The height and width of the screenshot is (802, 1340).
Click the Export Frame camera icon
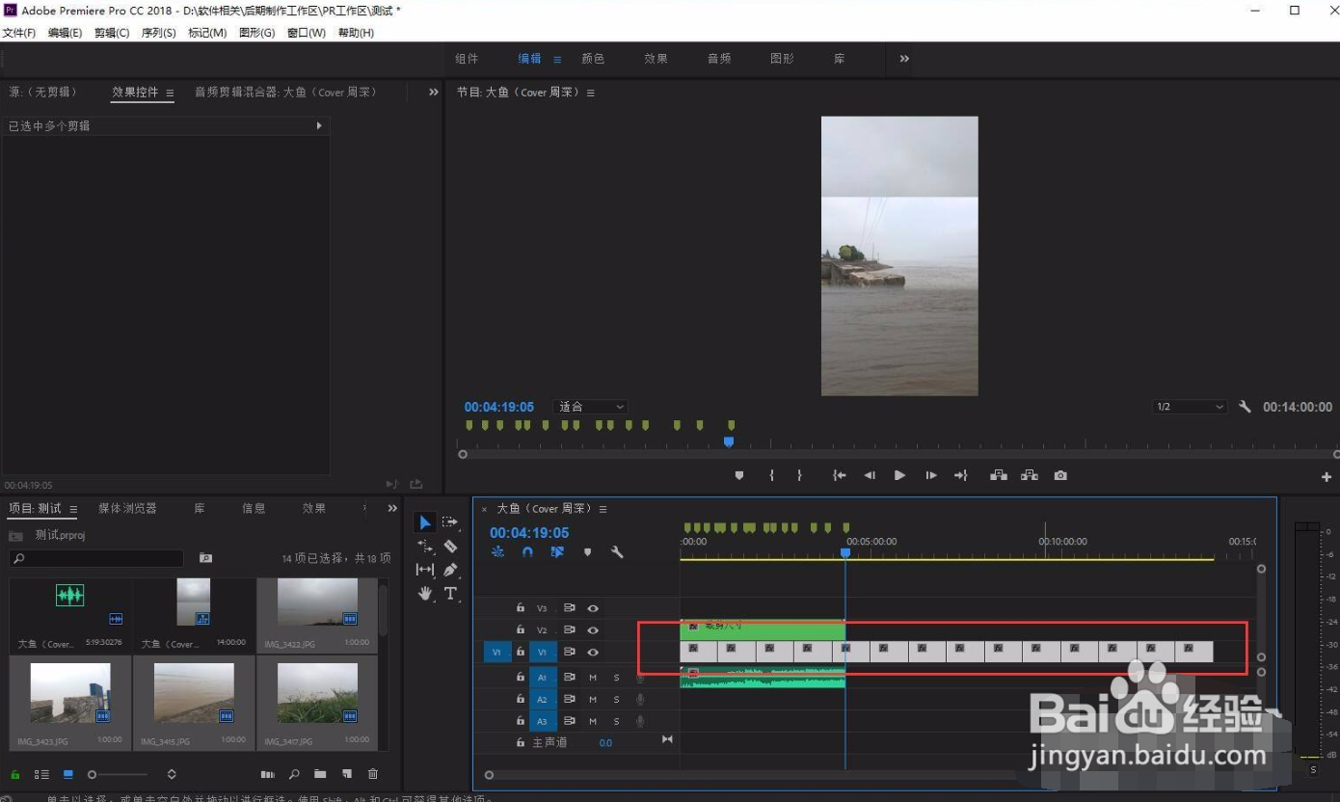[x=1060, y=475]
